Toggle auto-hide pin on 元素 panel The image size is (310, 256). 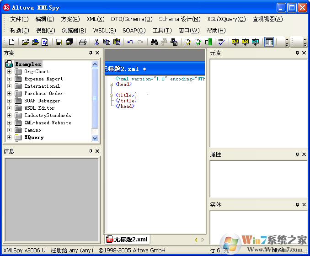coord(297,53)
